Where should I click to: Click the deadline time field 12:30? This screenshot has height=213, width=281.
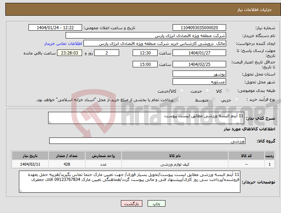pyautogui.click(x=145, y=53)
